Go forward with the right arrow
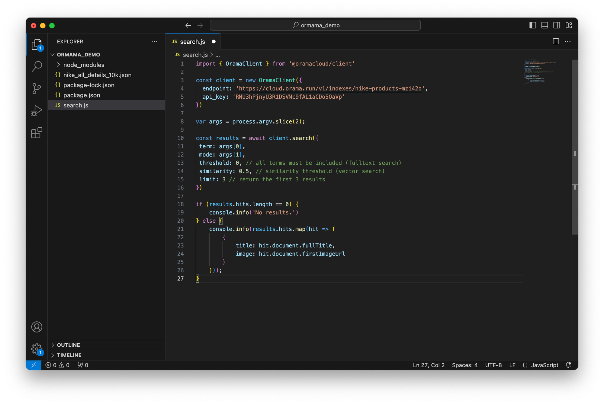 point(200,25)
